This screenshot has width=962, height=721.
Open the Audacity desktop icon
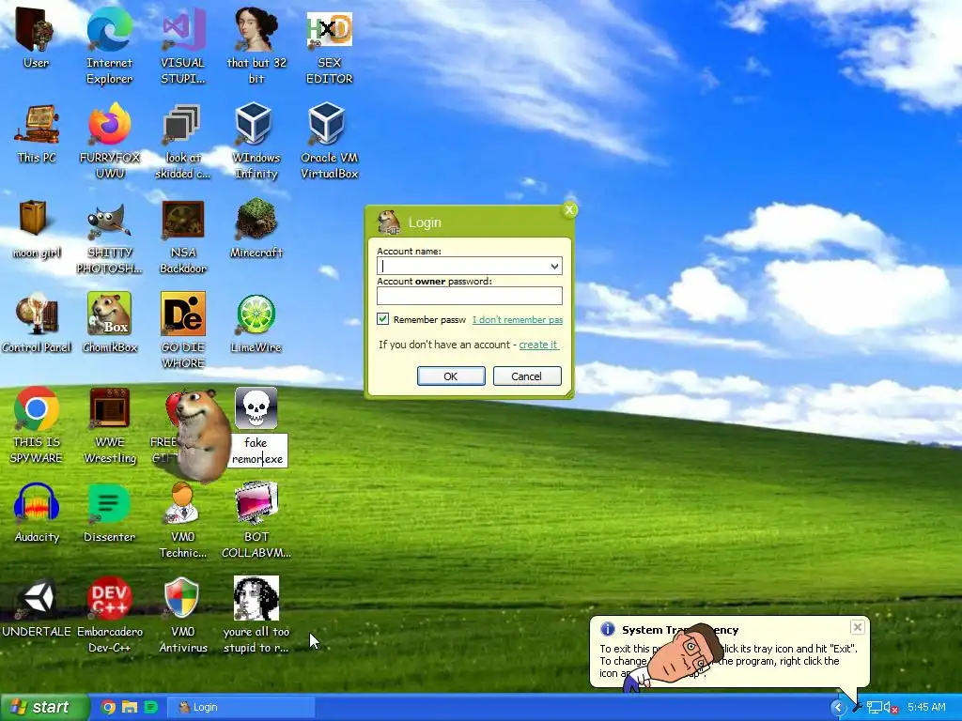(37, 503)
